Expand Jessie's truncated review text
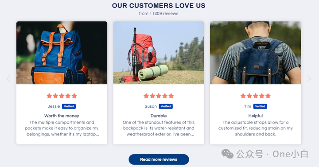The height and width of the screenshot is (167, 319). coord(62,128)
